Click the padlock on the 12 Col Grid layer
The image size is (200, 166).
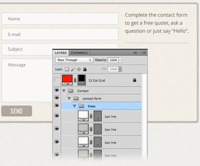134,80
